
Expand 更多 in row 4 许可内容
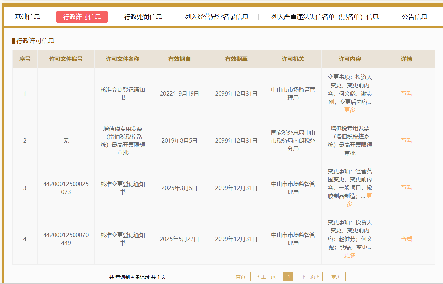350,255
